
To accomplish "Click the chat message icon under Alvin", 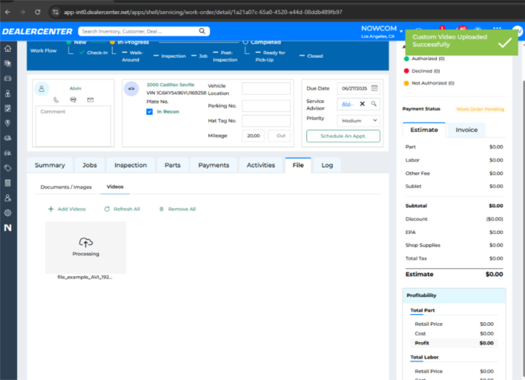I will coord(73,100).
